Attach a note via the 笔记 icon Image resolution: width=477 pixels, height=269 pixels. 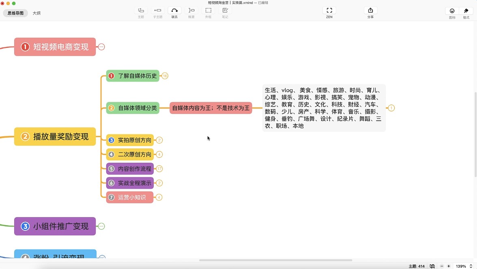coord(225,12)
